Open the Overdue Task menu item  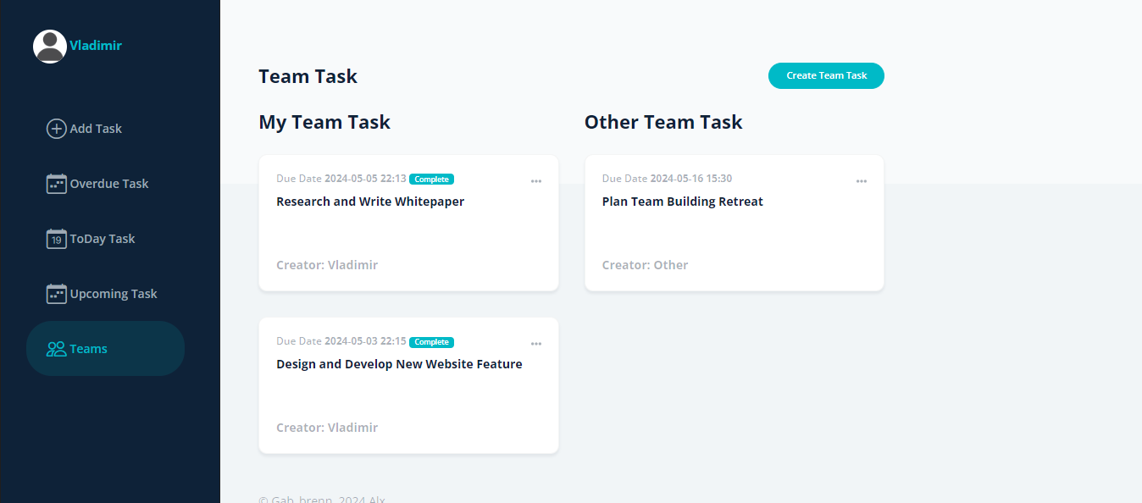(109, 184)
